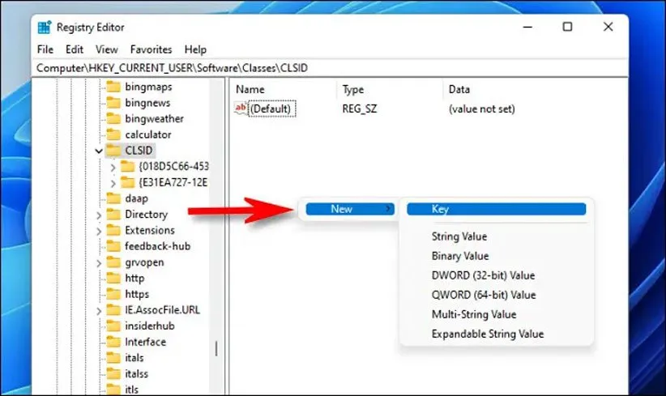The image size is (666, 396).
Task: Select the feedback-hub label in tree
Action: coord(157,246)
